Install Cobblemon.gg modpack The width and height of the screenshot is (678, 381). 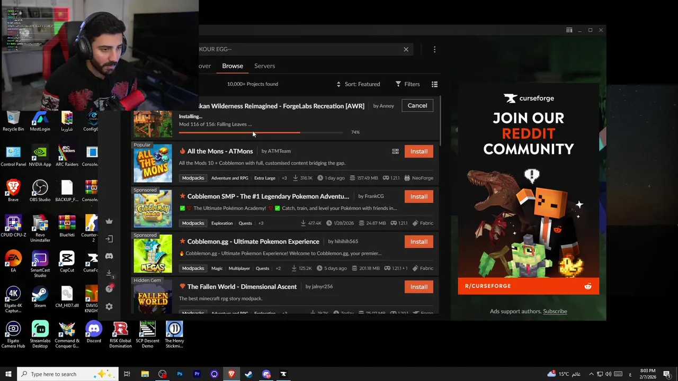click(418, 242)
